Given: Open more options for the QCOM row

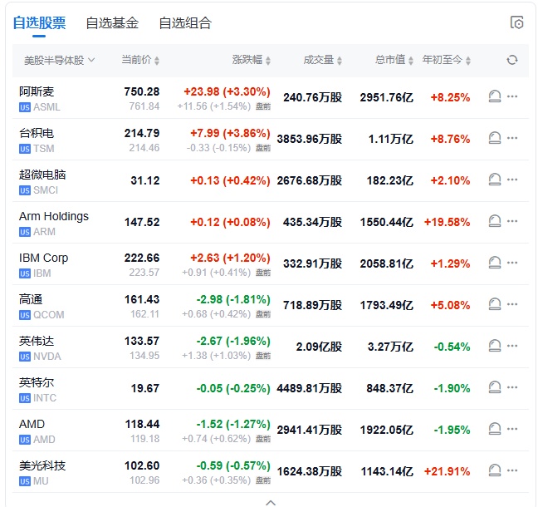Looking at the screenshot, I should [x=512, y=305].
